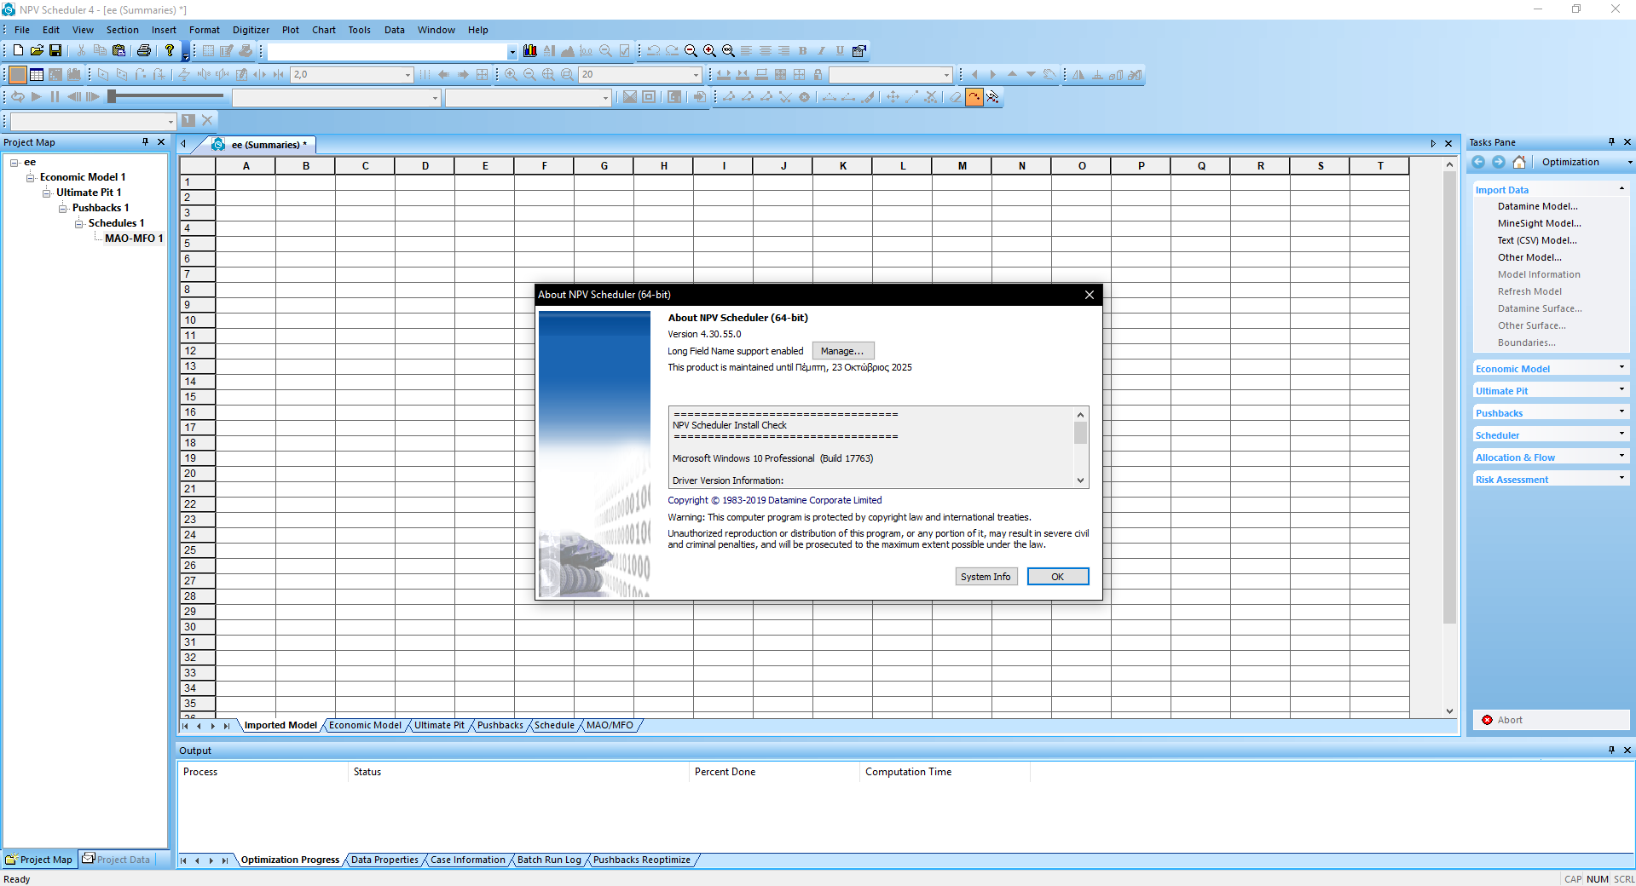
Task: Click the Datamine Model... import link
Action: pos(1538,206)
